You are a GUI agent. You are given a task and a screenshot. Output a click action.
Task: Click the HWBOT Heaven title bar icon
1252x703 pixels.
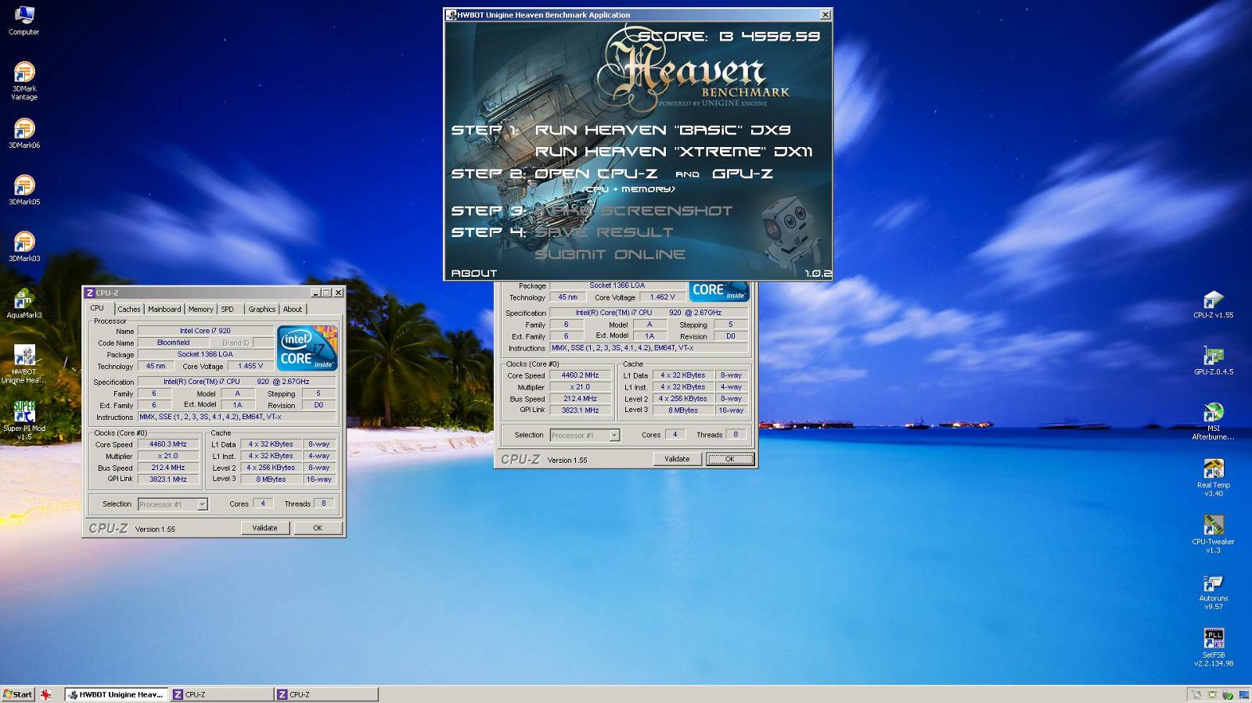point(451,15)
